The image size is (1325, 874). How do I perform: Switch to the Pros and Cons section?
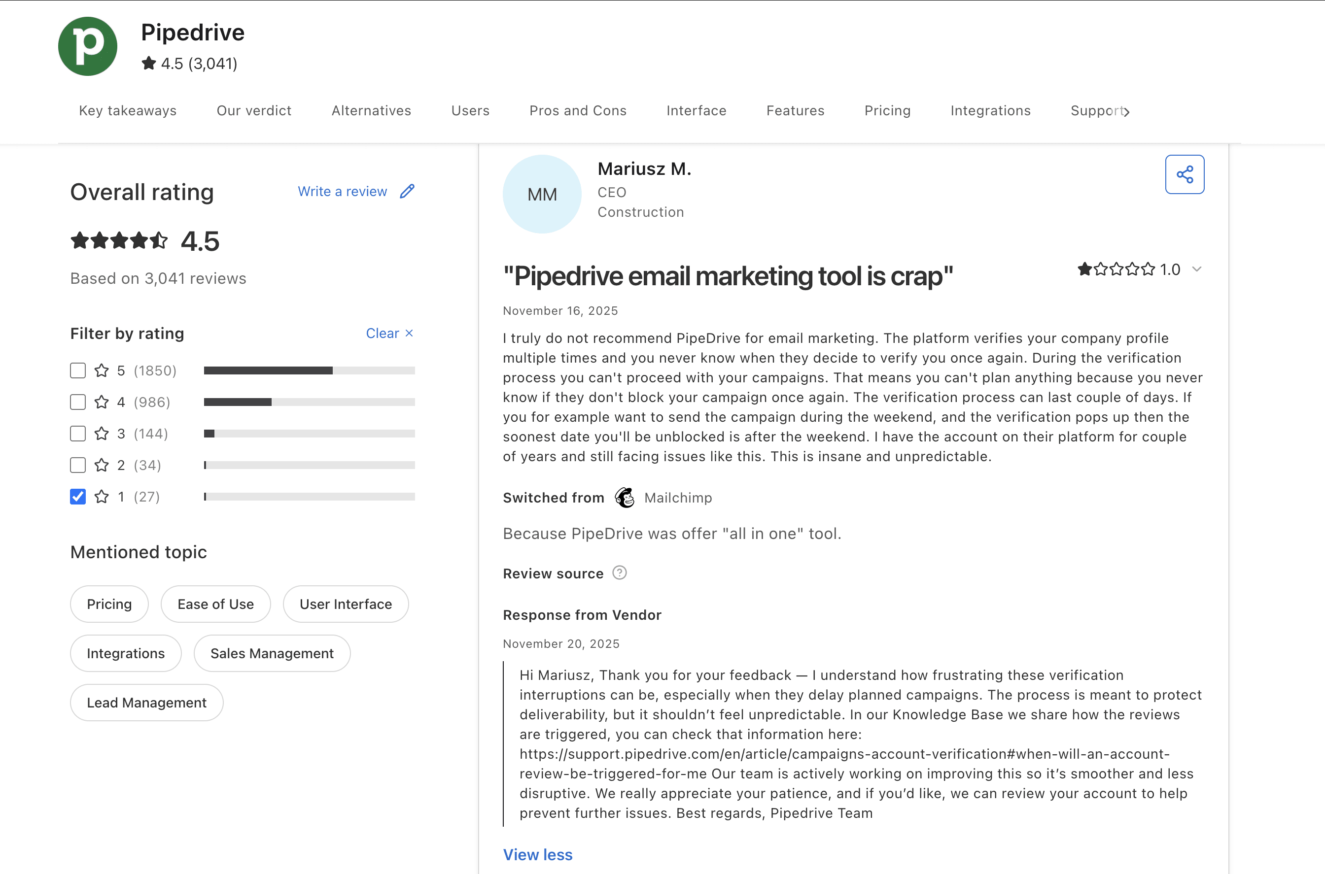click(578, 110)
